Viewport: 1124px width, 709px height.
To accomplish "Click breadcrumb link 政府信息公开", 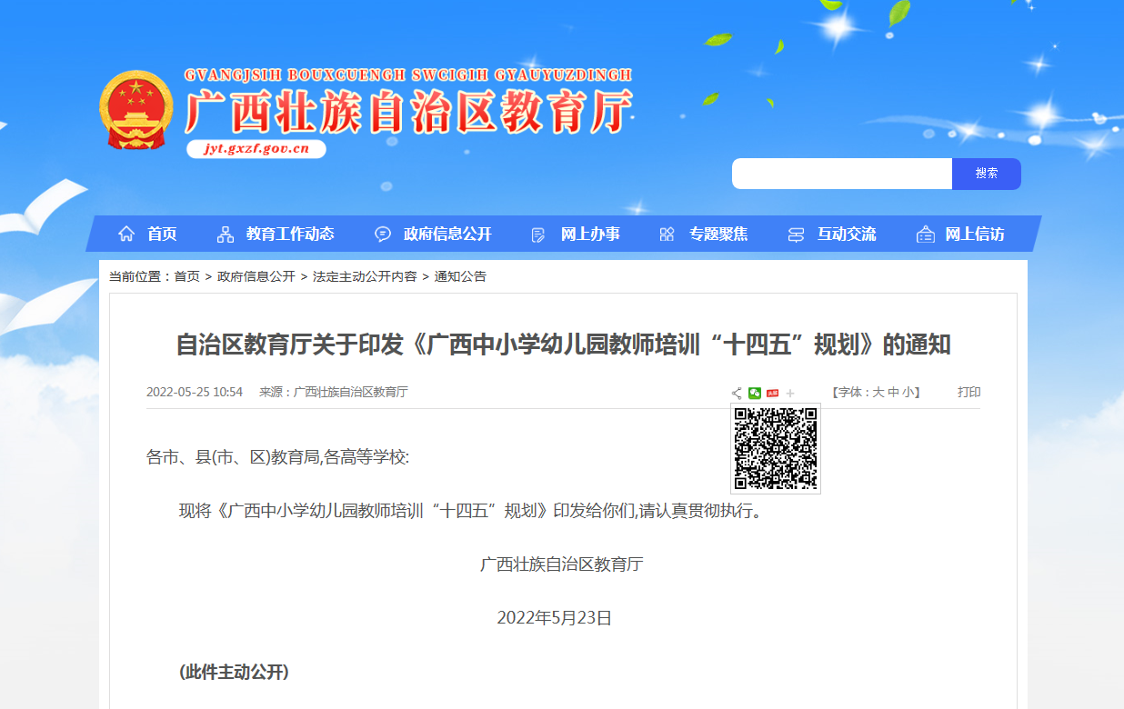I will [256, 276].
